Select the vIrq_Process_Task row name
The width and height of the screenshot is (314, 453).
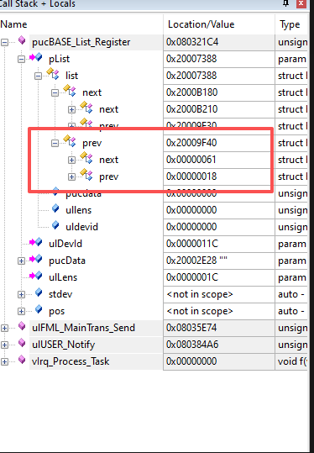(x=71, y=361)
